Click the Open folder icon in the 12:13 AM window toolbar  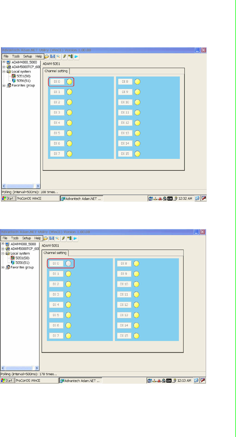(46, 238)
